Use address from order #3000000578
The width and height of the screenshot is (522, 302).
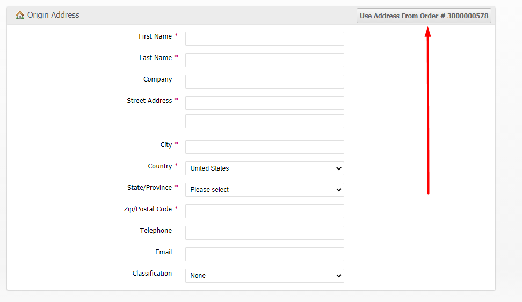click(x=424, y=16)
